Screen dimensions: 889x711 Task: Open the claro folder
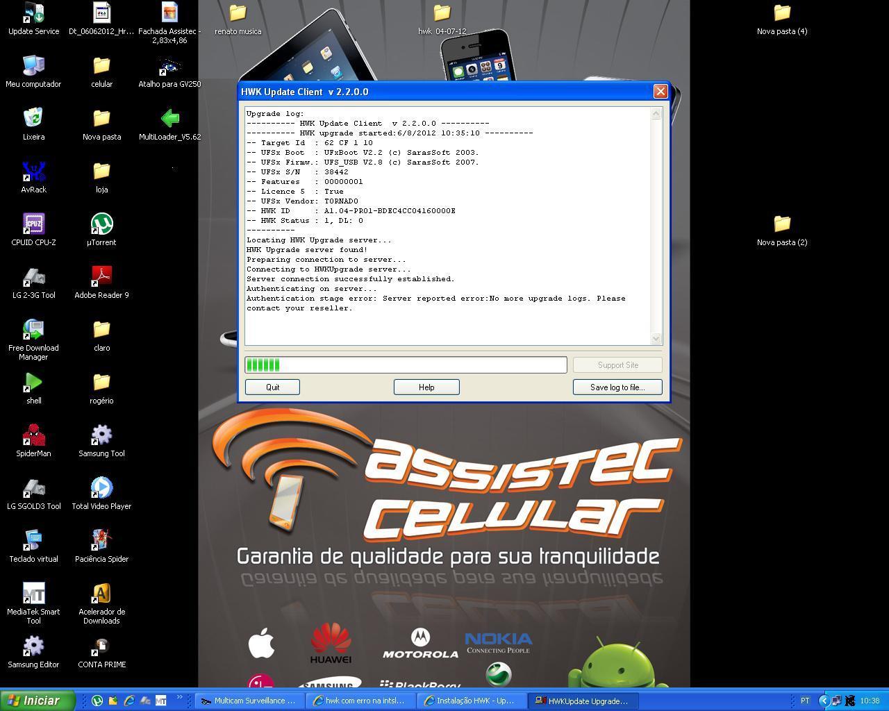pyautogui.click(x=101, y=335)
